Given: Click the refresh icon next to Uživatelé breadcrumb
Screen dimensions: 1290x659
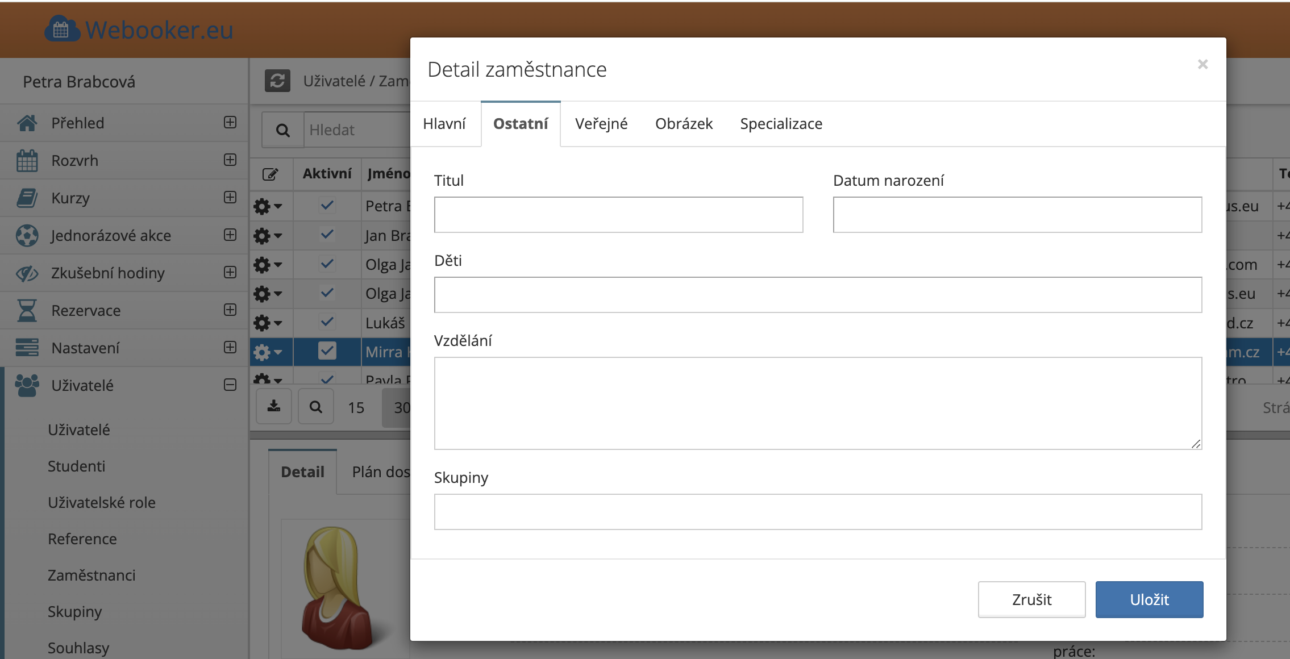Looking at the screenshot, I should pyautogui.click(x=277, y=81).
